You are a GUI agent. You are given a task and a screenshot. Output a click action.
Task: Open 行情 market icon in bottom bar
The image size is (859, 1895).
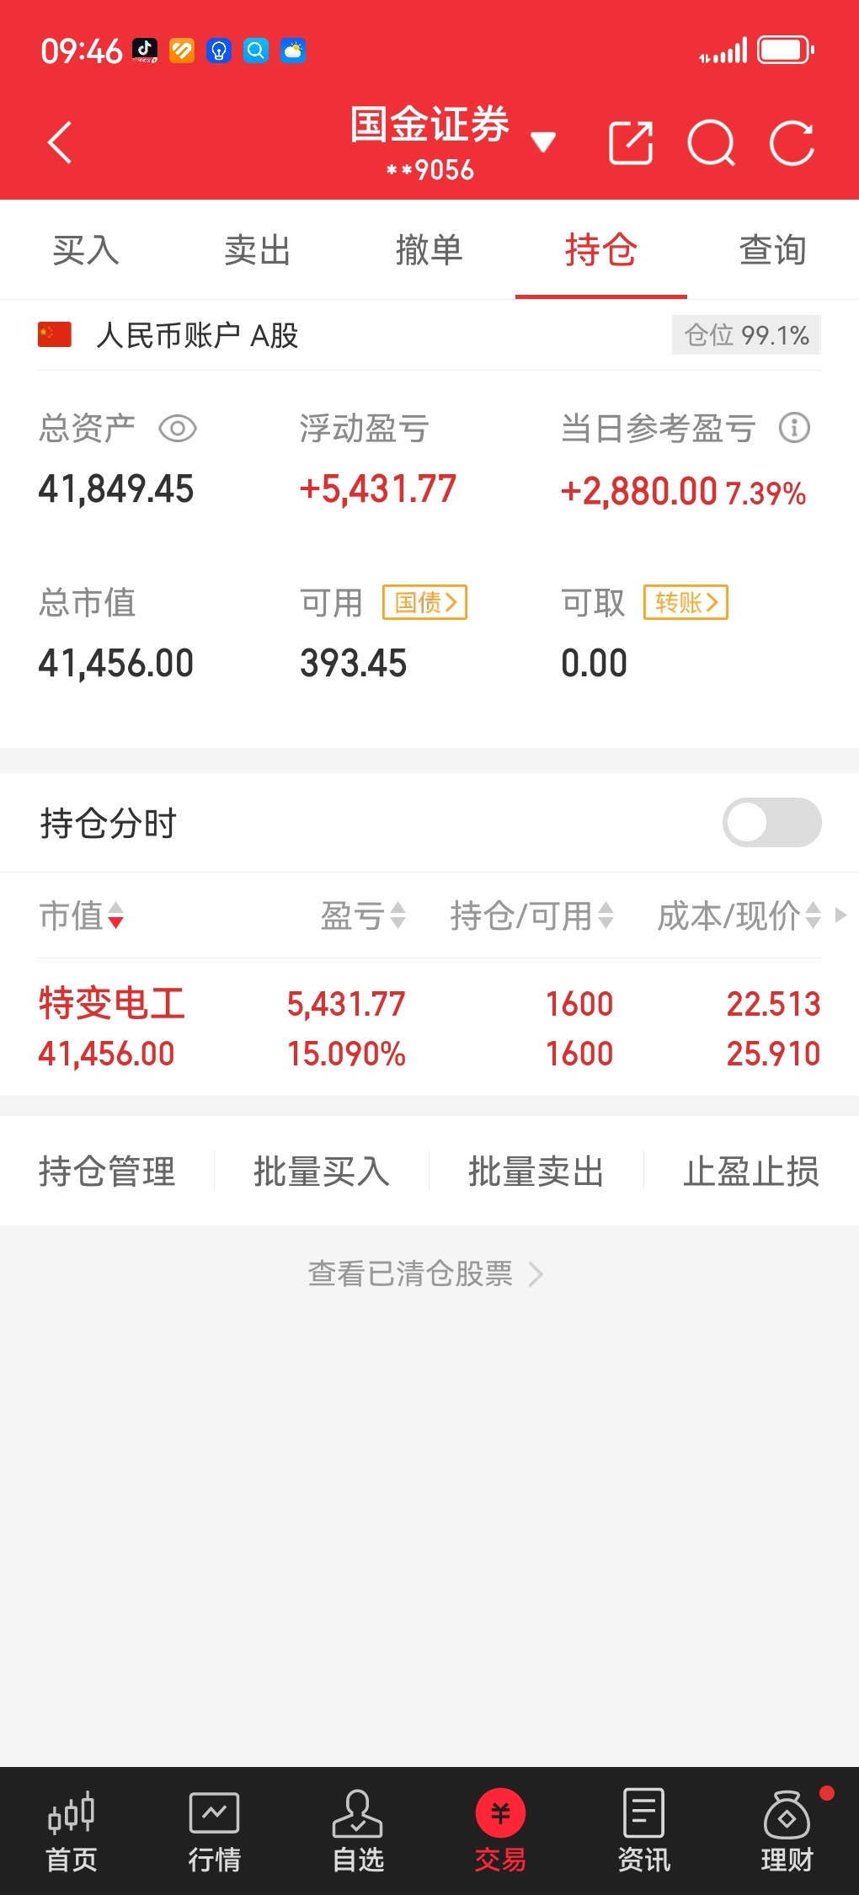coord(215,1830)
